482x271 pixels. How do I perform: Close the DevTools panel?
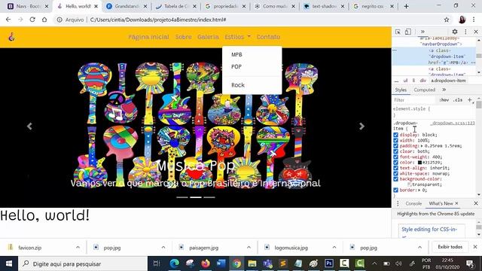point(476,32)
